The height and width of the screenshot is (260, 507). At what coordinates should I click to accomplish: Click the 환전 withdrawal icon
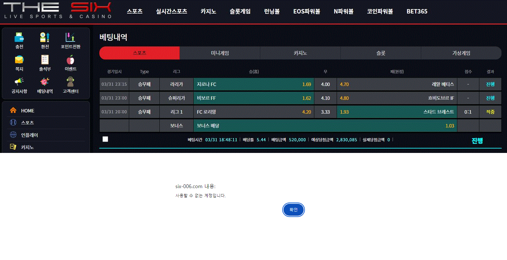coord(45,38)
